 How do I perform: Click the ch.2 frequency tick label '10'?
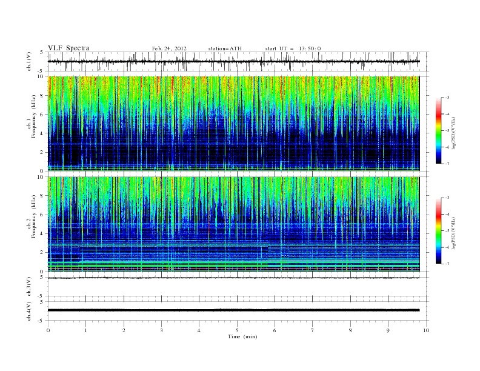(41, 177)
